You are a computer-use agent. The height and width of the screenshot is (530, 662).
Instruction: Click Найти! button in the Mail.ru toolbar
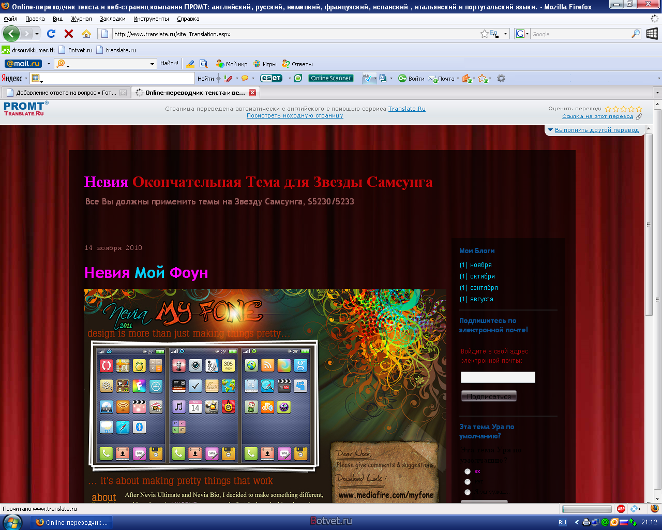[x=169, y=64]
